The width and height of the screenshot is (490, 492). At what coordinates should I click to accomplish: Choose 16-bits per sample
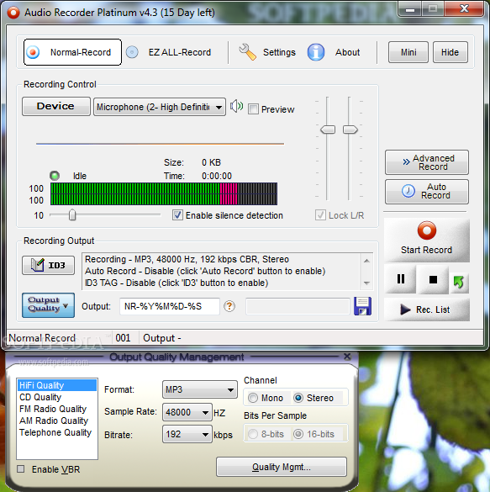pos(298,434)
